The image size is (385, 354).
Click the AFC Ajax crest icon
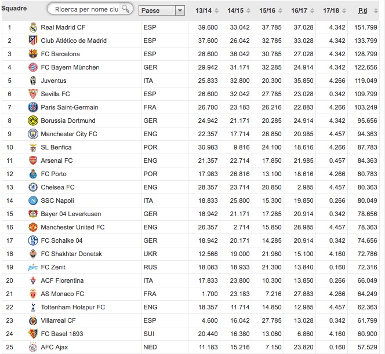(32, 347)
